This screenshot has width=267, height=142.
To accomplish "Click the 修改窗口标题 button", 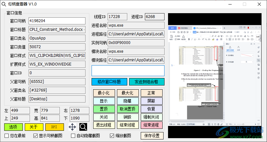I will [x=109, y=82].
